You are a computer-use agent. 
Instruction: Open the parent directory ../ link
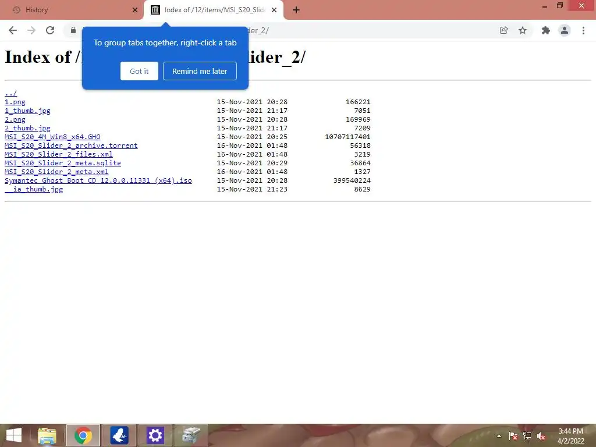(x=10, y=93)
